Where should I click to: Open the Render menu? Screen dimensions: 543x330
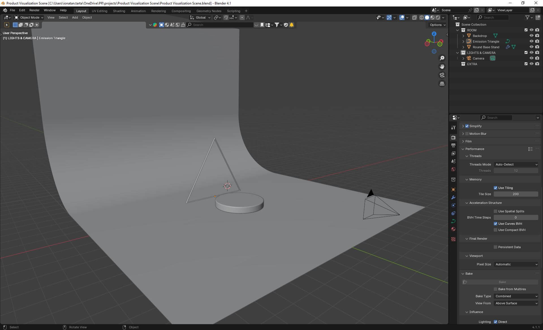tap(34, 10)
